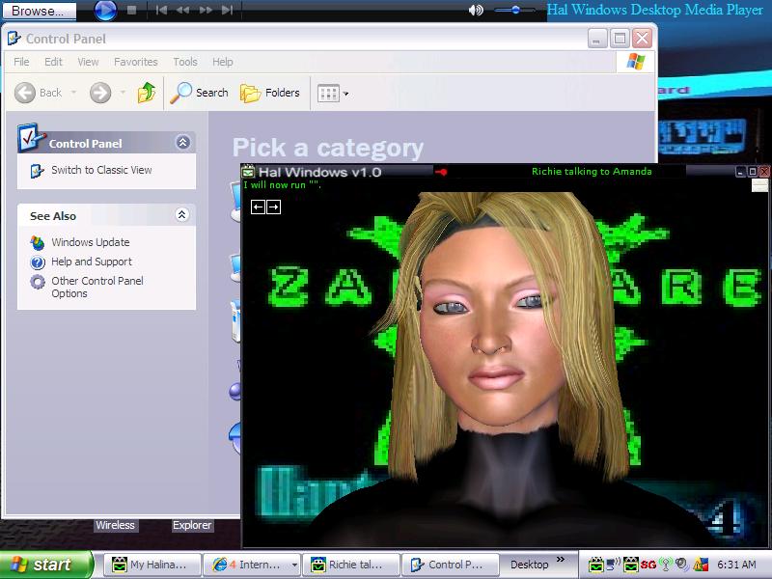
Task: Click the Windows Update globe icon
Action: coord(38,243)
